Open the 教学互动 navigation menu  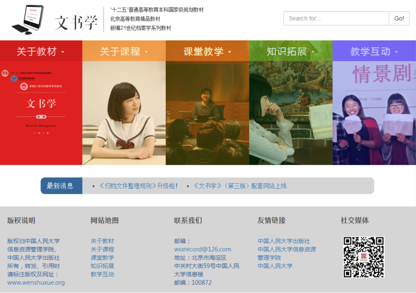click(374, 51)
